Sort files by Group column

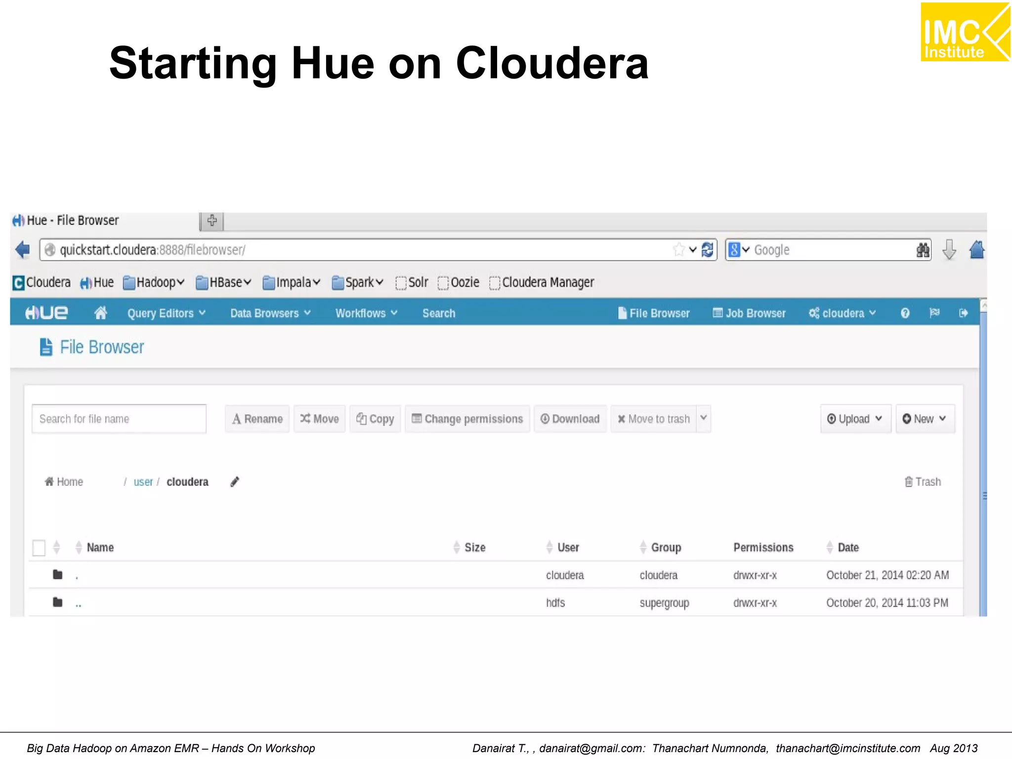(660, 548)
